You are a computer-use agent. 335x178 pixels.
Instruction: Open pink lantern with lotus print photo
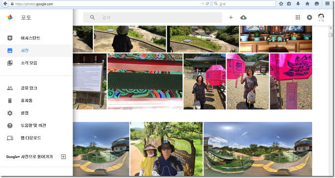point(291,81)
